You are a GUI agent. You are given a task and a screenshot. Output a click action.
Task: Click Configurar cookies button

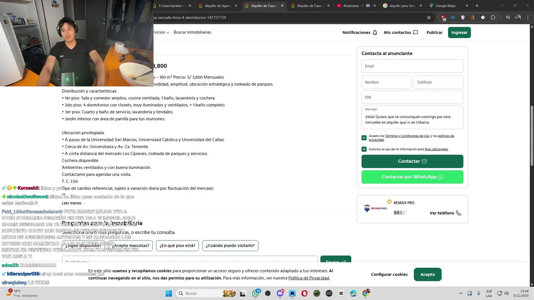click(389, 275)
